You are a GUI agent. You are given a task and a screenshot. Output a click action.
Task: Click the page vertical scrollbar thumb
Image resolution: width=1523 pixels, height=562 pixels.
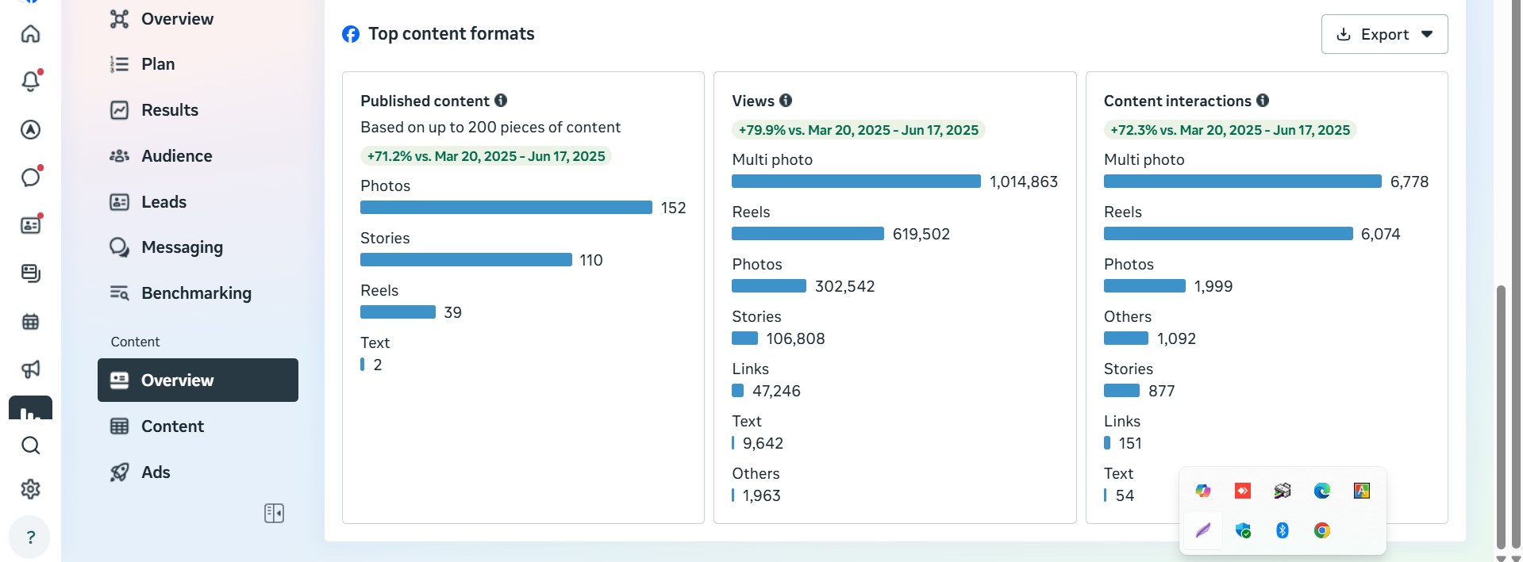click(1500, 415)
